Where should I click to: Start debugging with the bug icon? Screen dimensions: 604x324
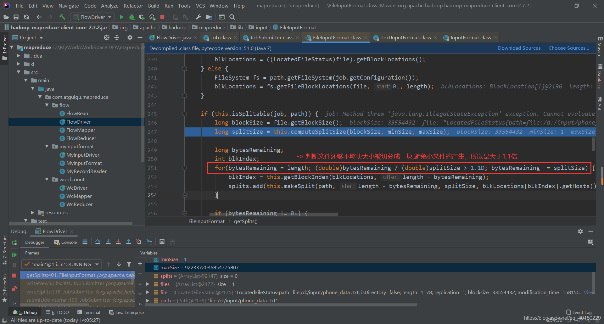click(132, 17)
